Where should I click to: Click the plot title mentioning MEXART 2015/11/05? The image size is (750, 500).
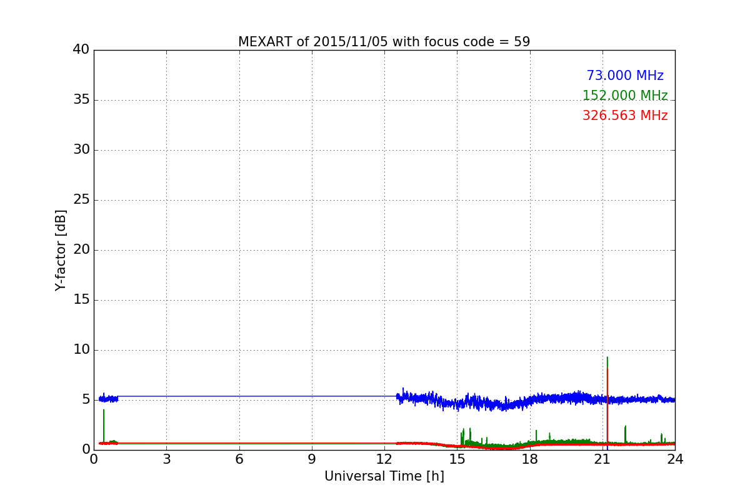[384, 42]
